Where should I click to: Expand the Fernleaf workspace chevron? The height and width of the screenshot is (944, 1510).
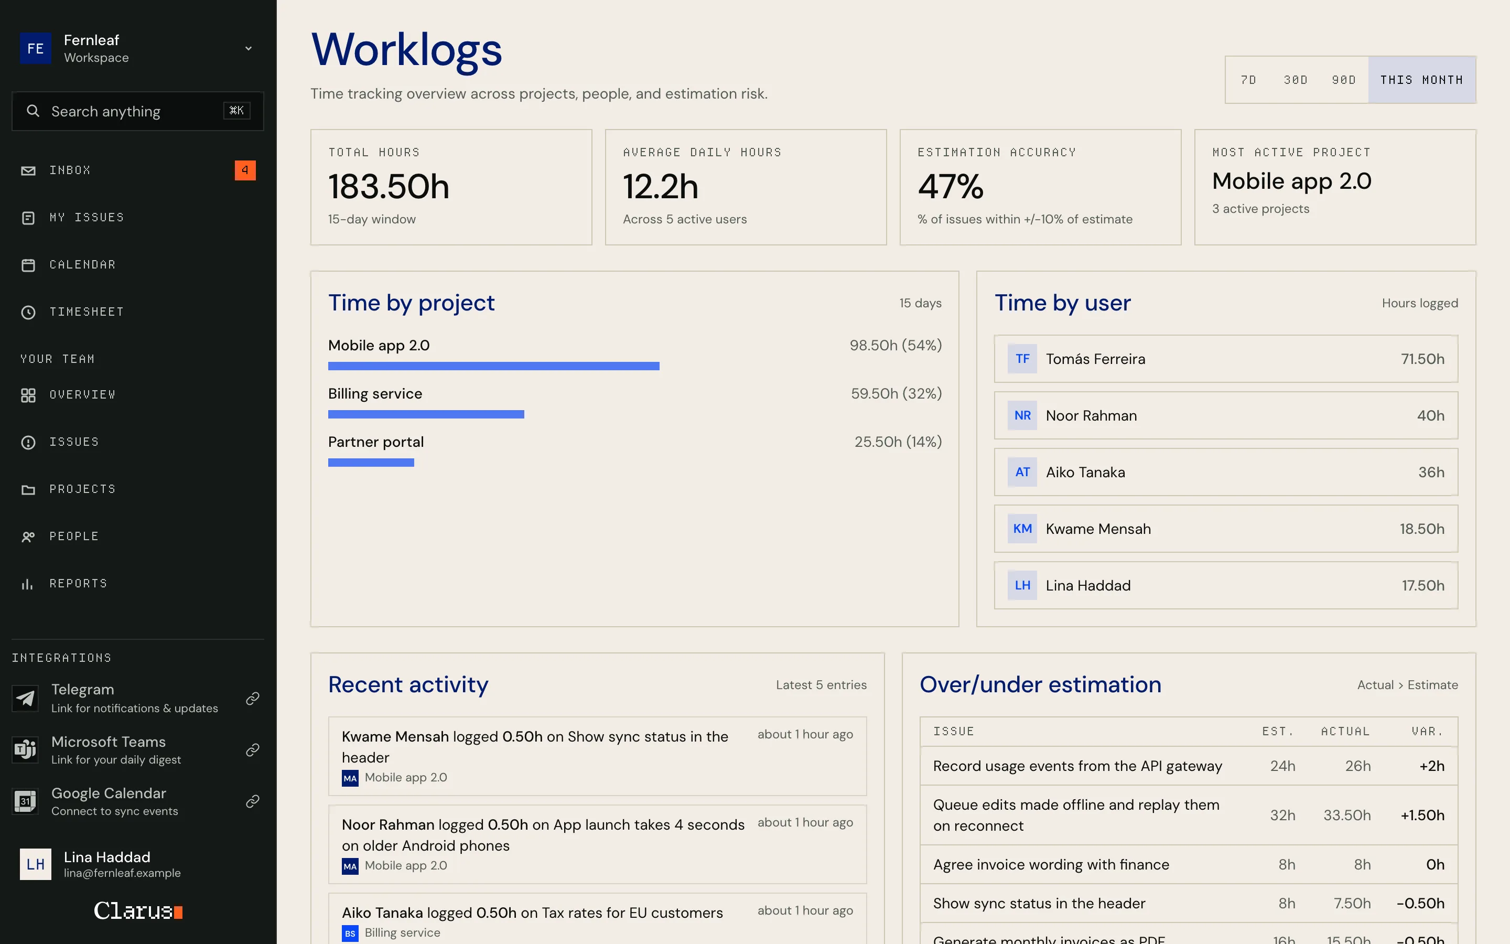point(249,48)
